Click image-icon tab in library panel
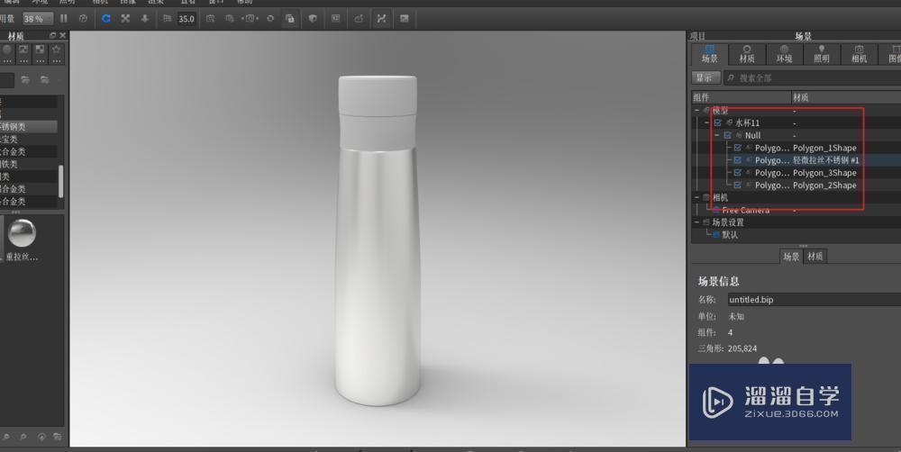The height and width of the screenshot is (452, 901). click(x=23, y=53)
